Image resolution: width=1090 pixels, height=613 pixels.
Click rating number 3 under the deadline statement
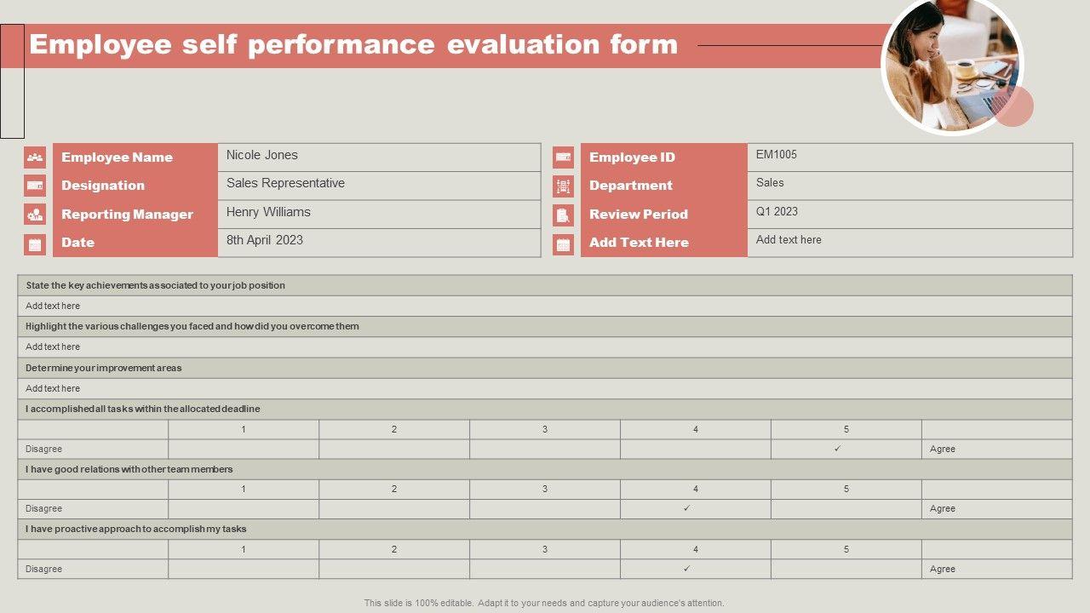545,429
